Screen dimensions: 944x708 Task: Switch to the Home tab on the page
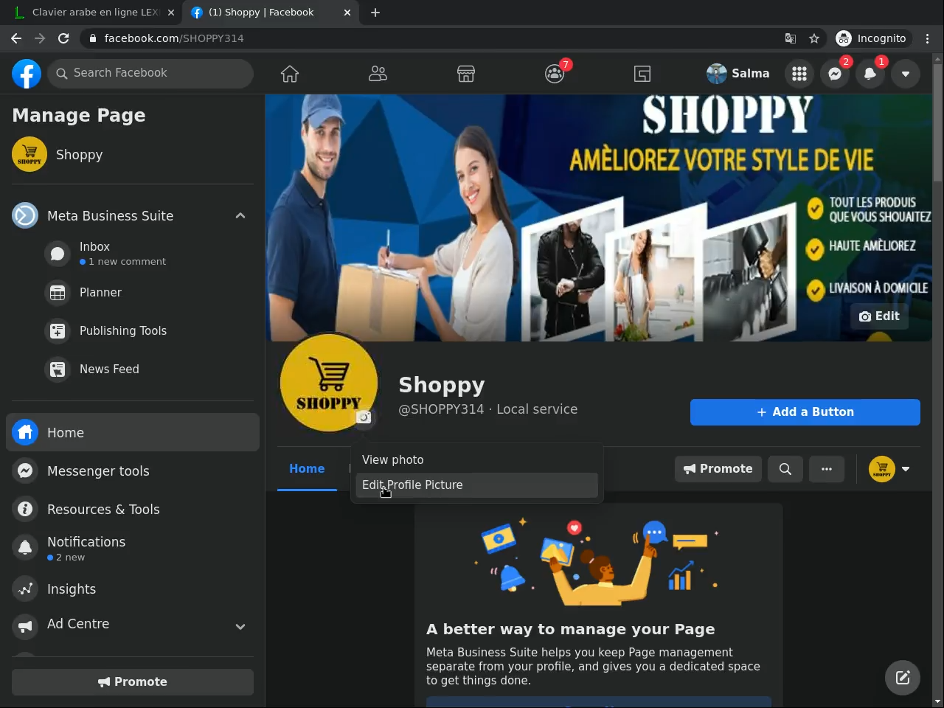click(x=307, y=469)
